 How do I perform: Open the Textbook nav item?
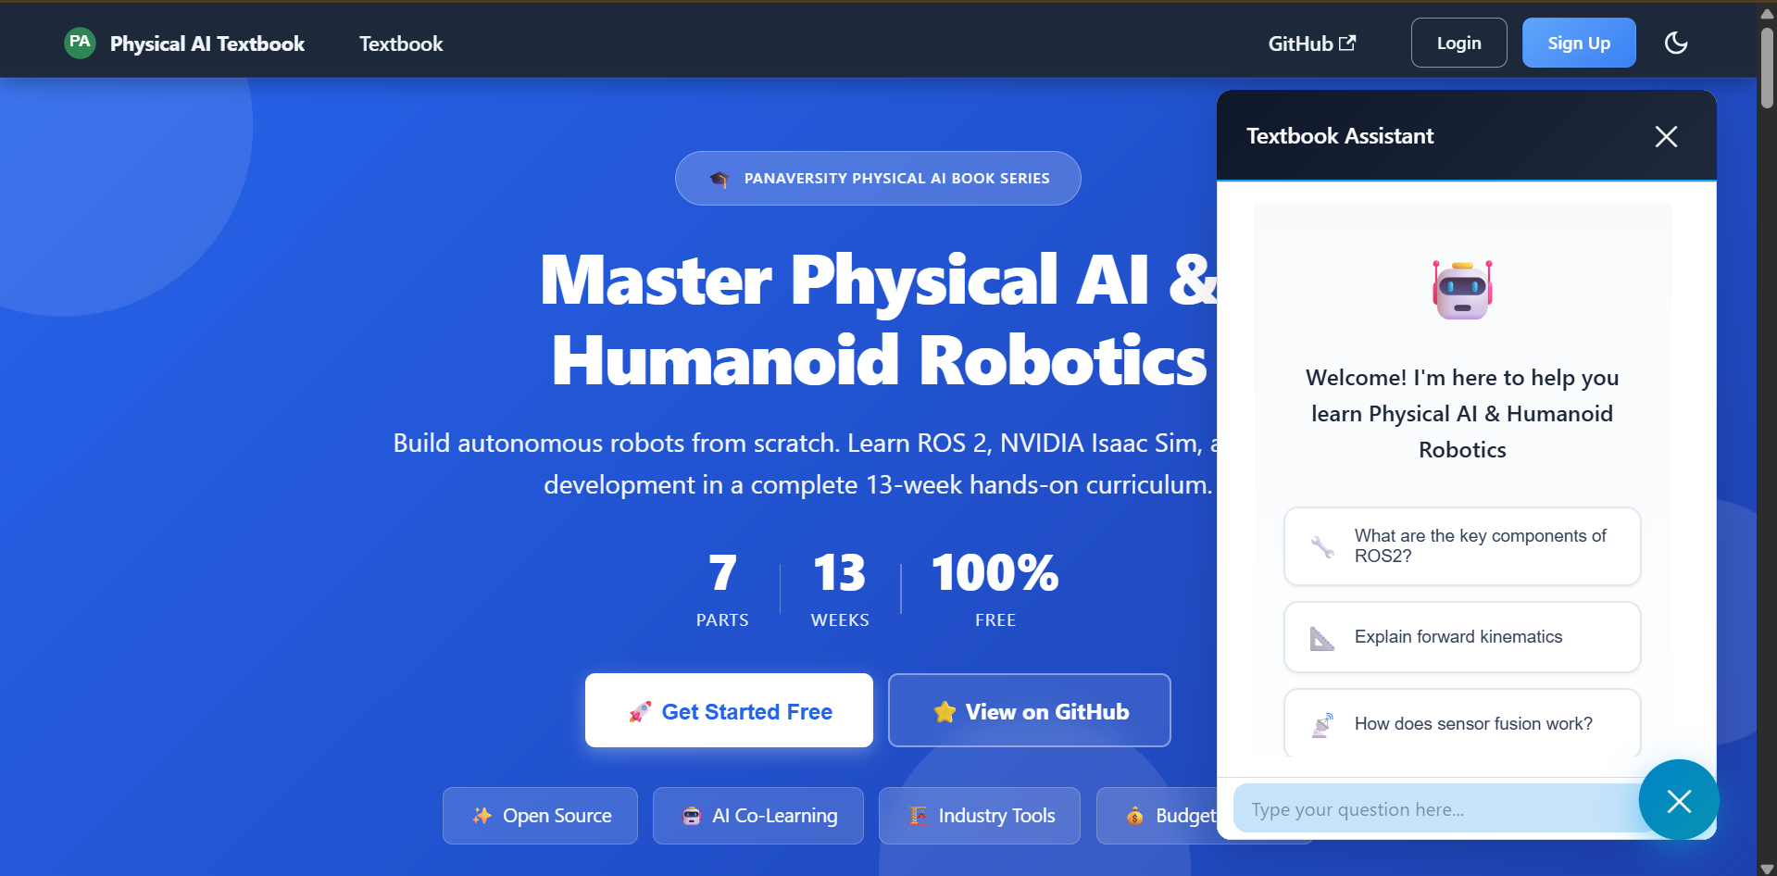point(401,44)
